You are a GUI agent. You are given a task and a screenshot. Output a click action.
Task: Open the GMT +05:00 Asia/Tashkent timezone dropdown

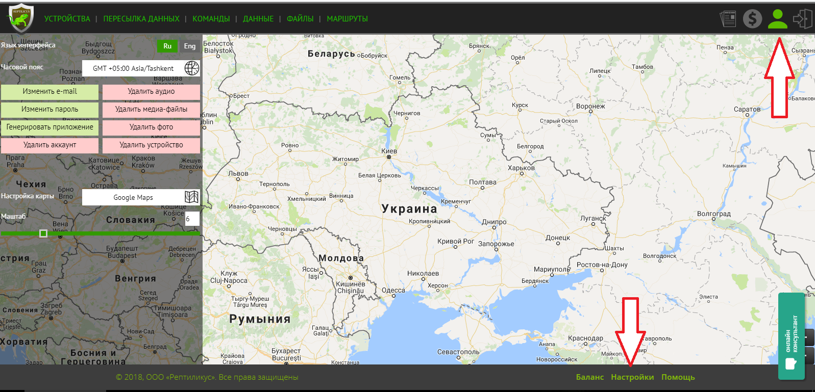pos(141,68)
